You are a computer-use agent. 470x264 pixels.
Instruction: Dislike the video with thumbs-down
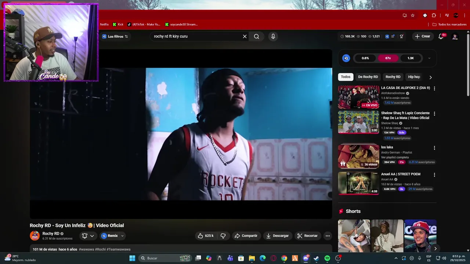[x=223, y=236]
